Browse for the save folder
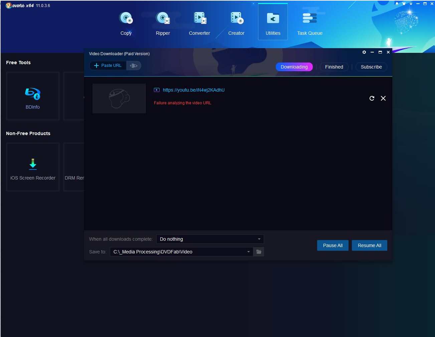The width and height of the screenshot is (435, 337). point(259,252)
